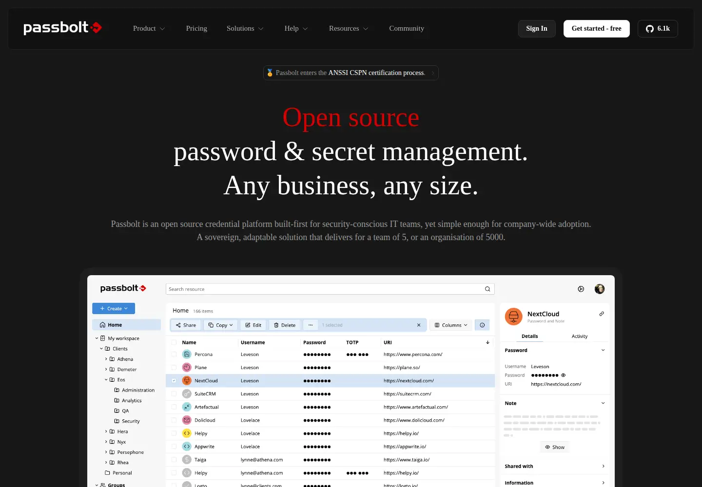
Task: Check the Percona row checkbox
Action: click(174, 354)
